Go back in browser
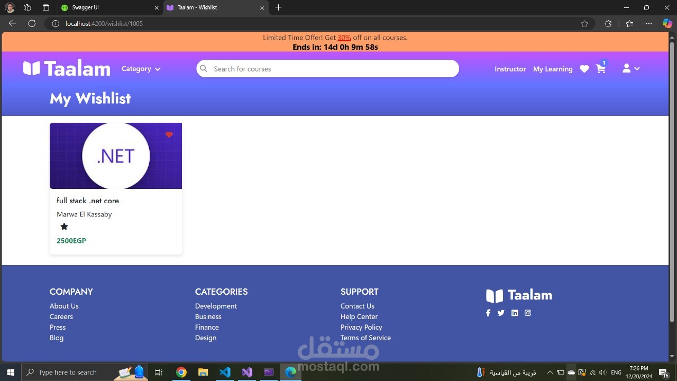Screen dimensions: 677x381 [12, 23]
